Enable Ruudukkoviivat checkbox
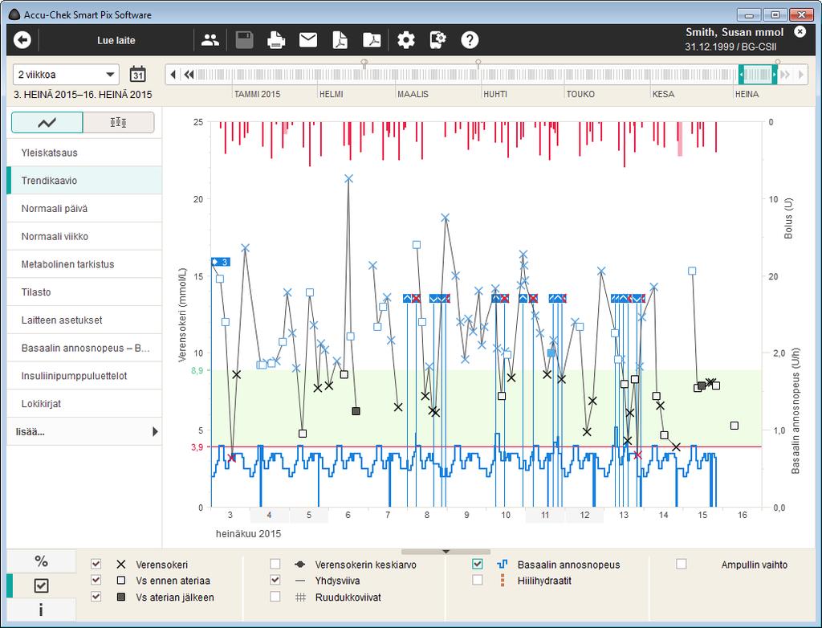822x628 pixels. click(275, 597)
